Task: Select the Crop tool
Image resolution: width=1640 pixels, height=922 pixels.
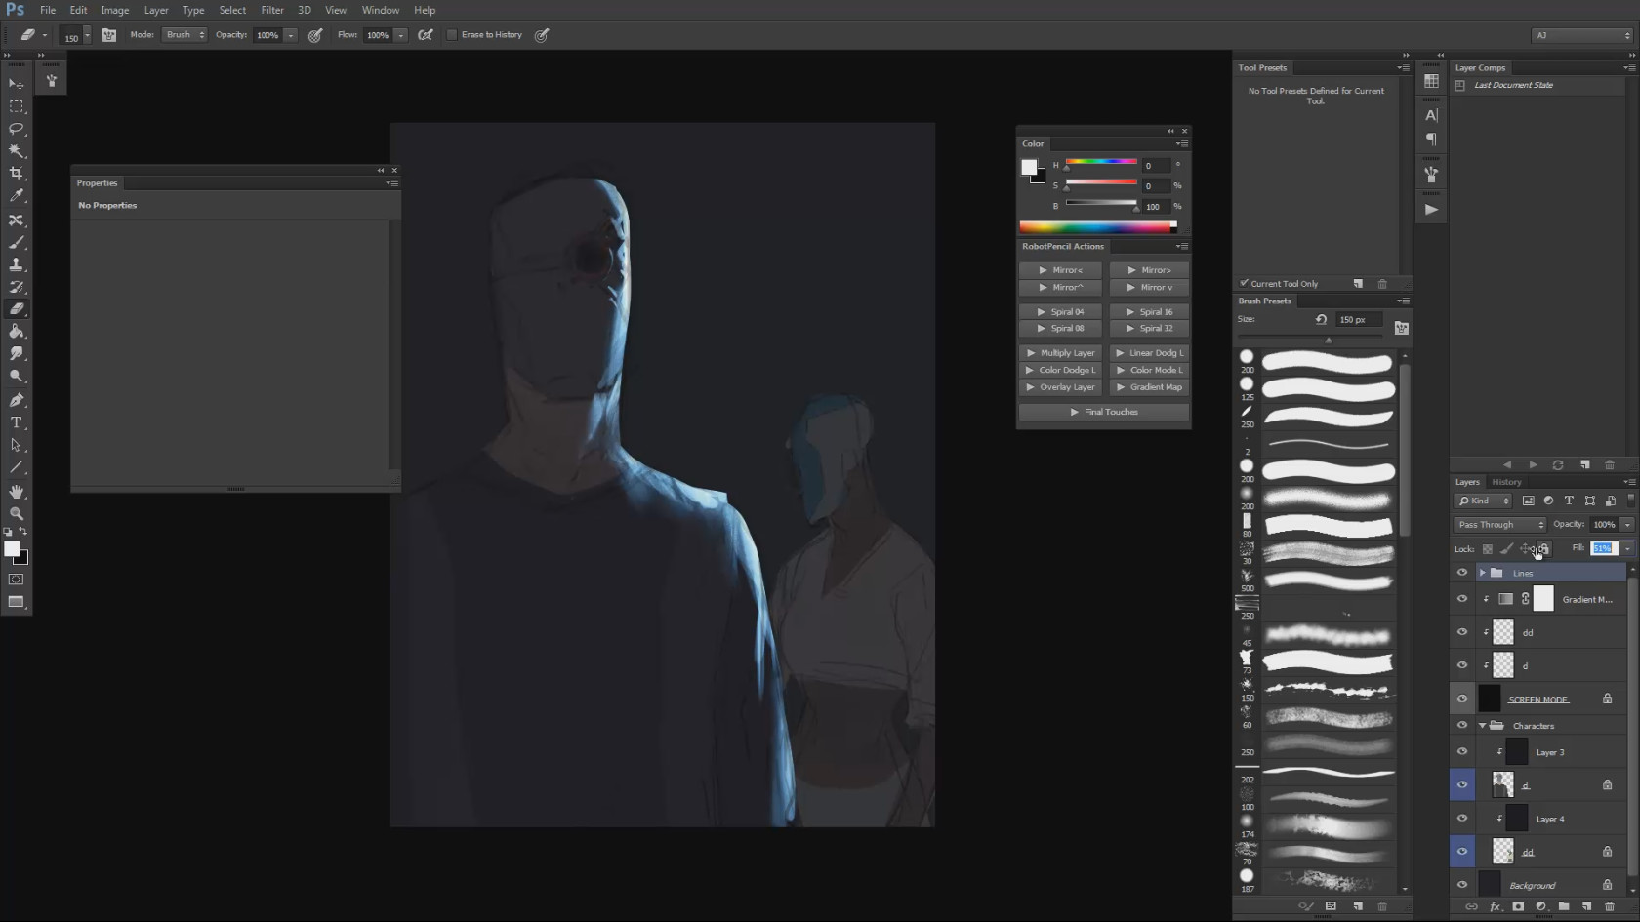Action: click(x=17, y=174)
